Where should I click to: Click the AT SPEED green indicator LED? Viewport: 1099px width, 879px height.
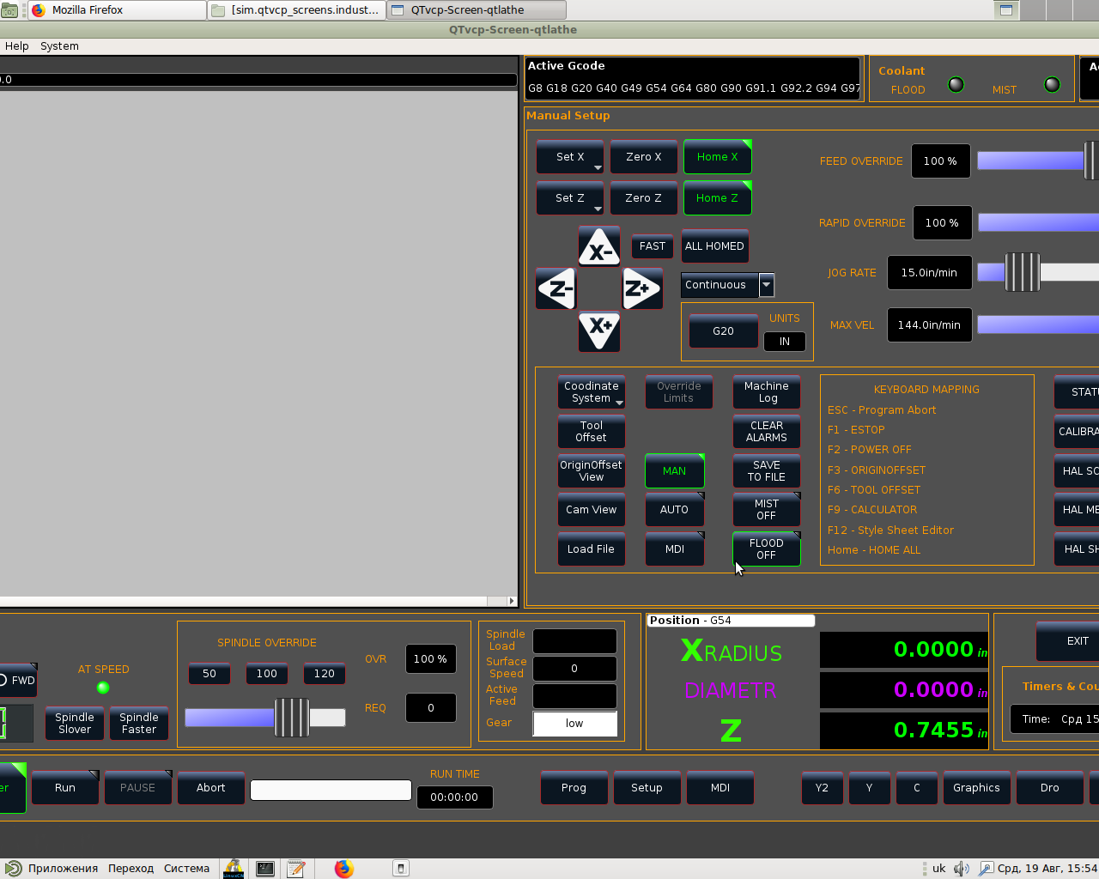pyautogui.click(x=103, y=688)
